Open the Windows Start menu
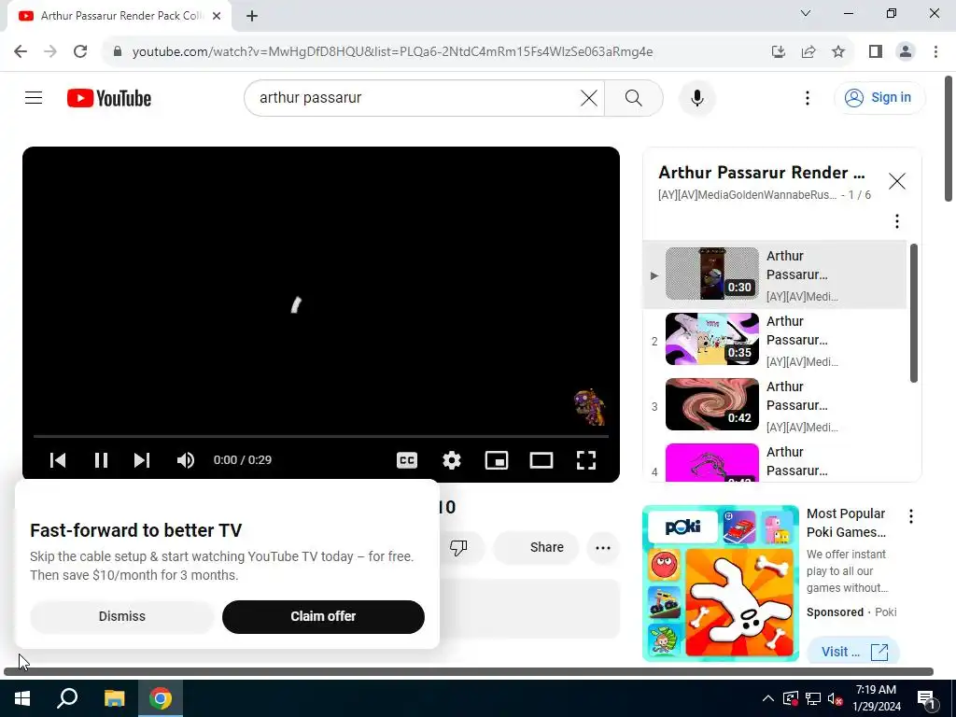The image size is (956, 717). (22, 698)
